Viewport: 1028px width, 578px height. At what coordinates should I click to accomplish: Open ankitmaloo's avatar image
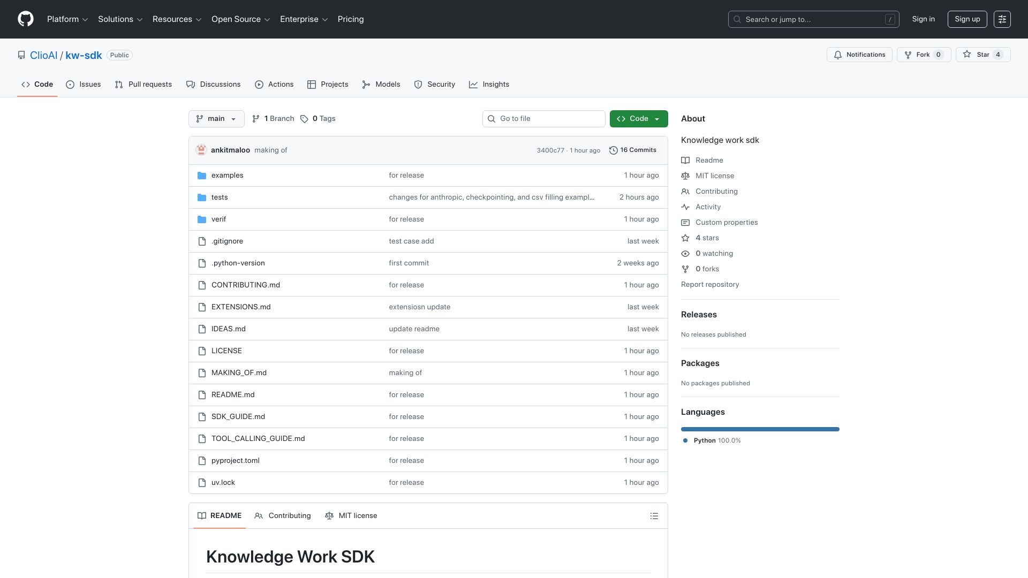pyautogui.click(x=201, y=150)
